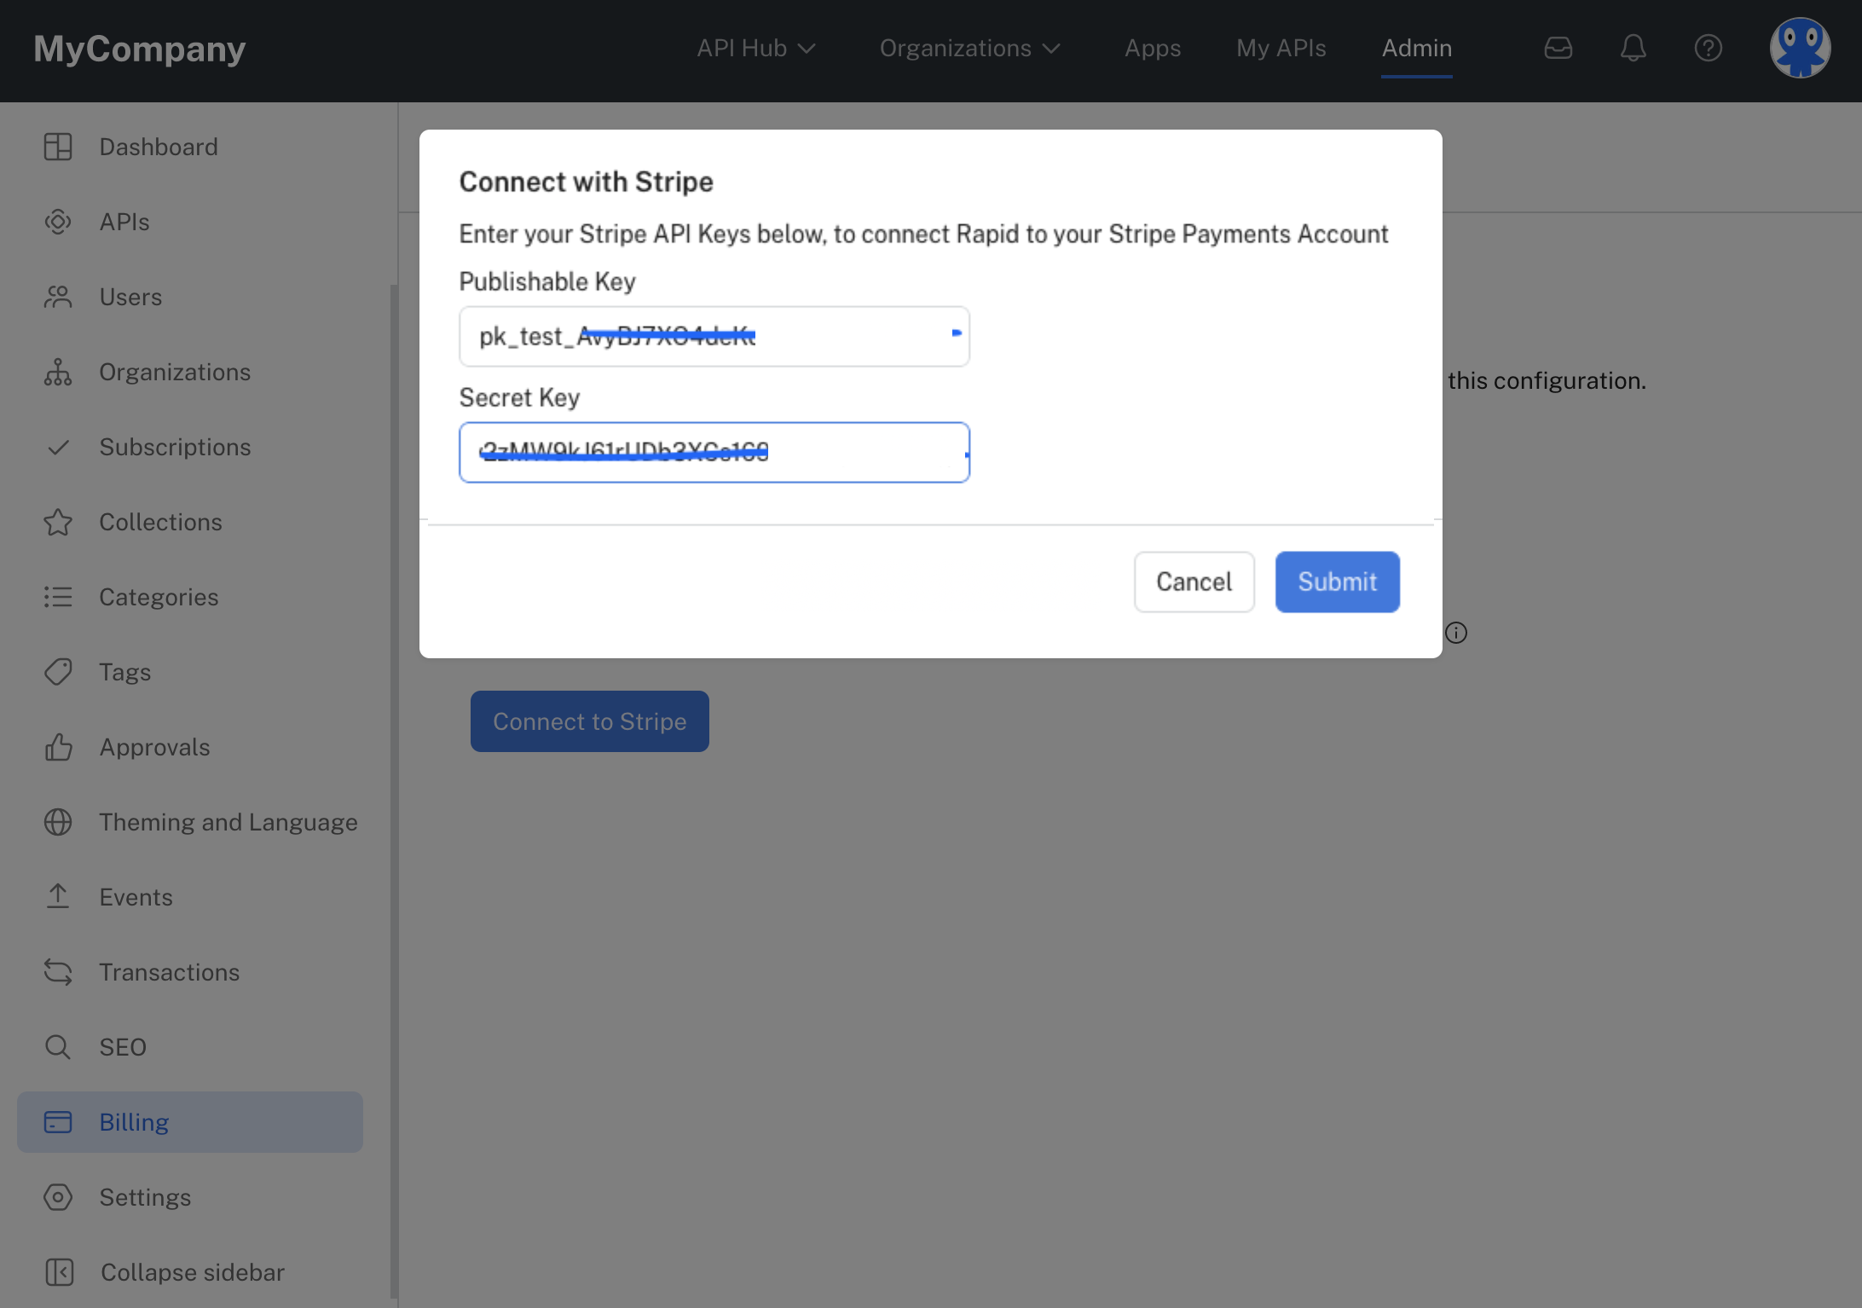Switch to the Apps tab
1862x1308 pixels.
point(1152,49)
